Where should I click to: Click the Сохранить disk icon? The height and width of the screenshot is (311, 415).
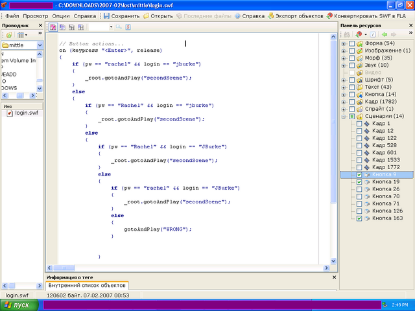point(106,16)
